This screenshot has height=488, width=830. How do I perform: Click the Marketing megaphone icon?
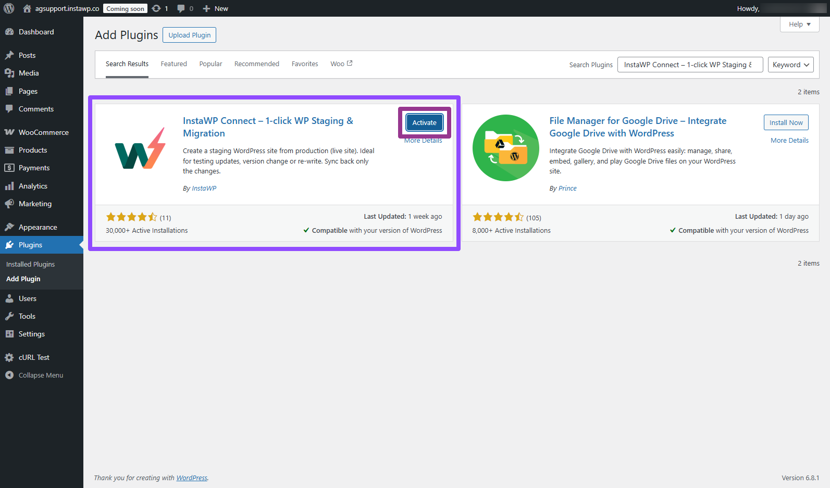(9, 204)
